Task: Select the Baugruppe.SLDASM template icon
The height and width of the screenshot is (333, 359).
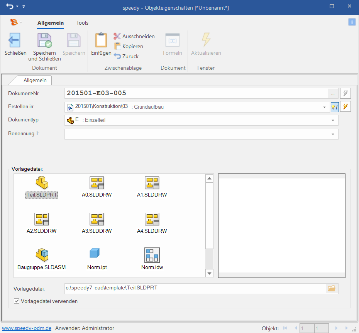Action: coord(42,255)
